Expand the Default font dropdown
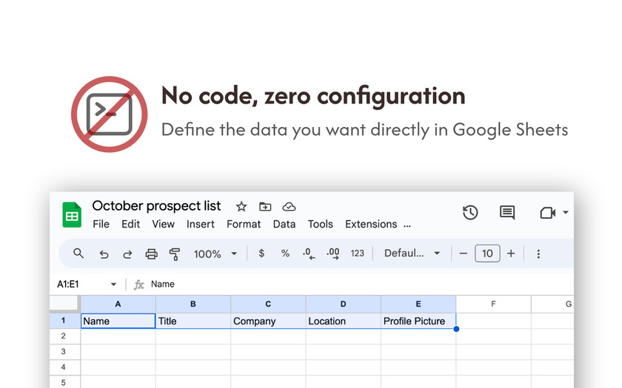The width and height of the screenshot is (622, 388). tap(412, 253)
